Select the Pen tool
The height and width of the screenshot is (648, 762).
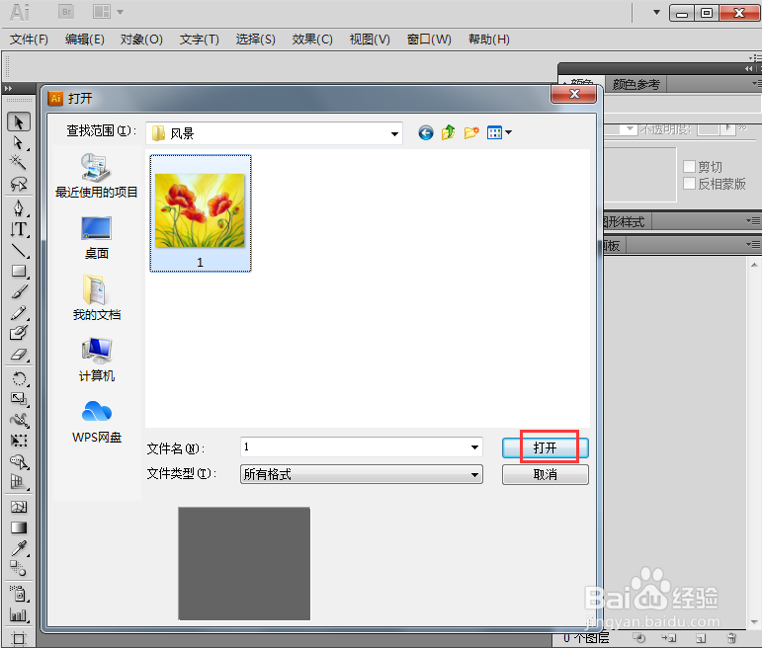[x=19, y=207]
